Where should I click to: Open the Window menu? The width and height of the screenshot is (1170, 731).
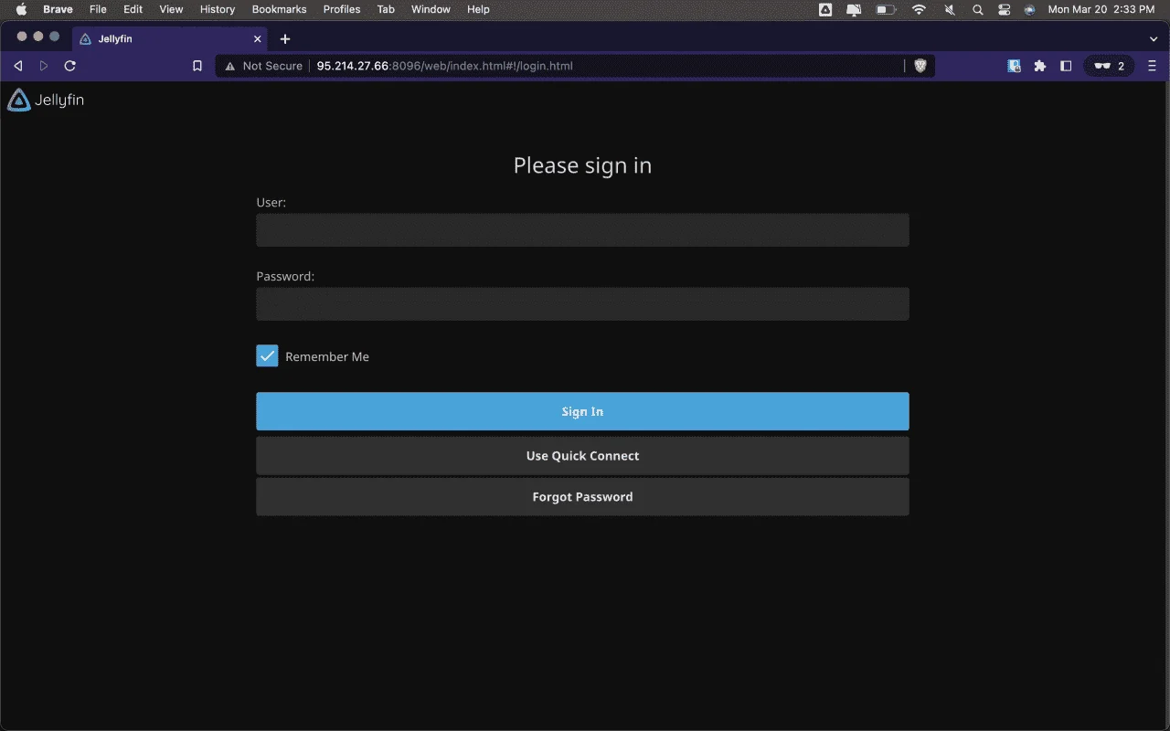431,9
